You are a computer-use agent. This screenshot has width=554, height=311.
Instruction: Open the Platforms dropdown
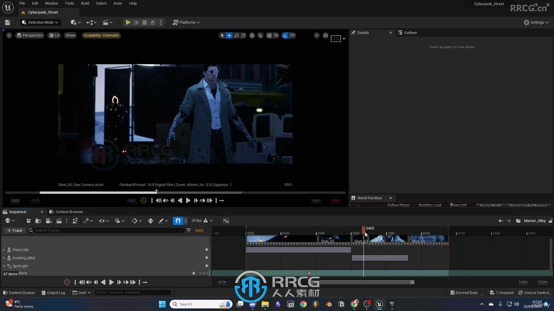pos(186,22)
